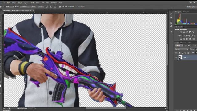Open the Info panel icon
The height and width of the screenshot is (111, 197).
point(171,26)
